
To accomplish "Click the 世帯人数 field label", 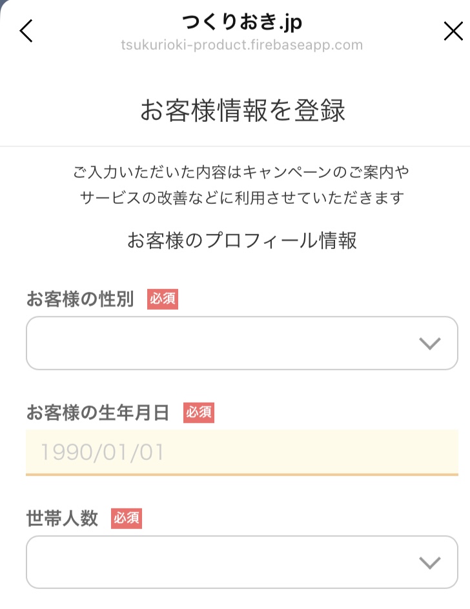I will 62,519.
